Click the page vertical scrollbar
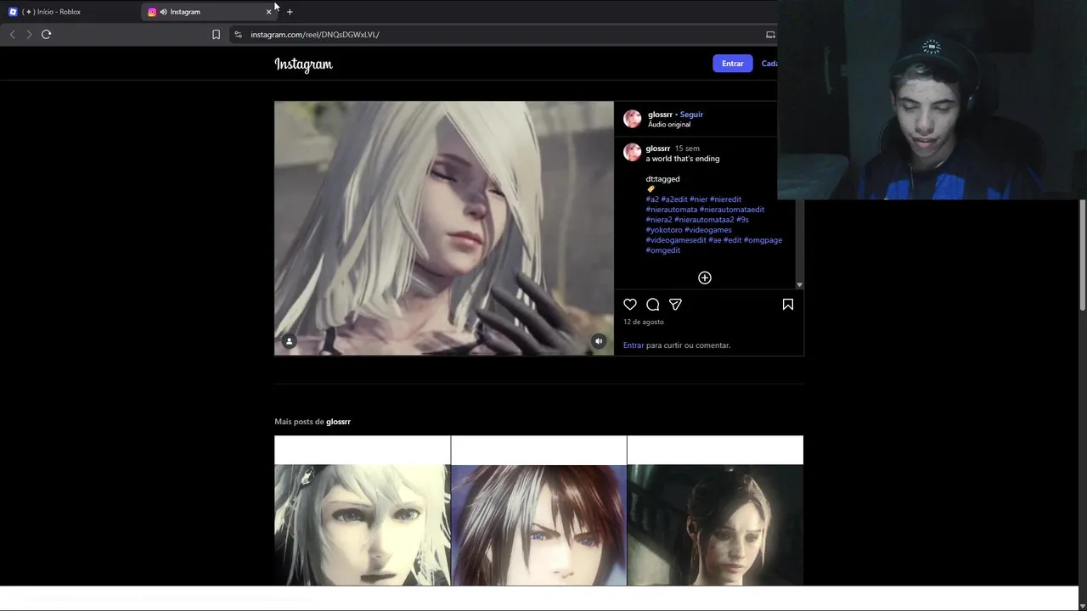This screenshot has width=1087, height=611. tap(1083, 255)
